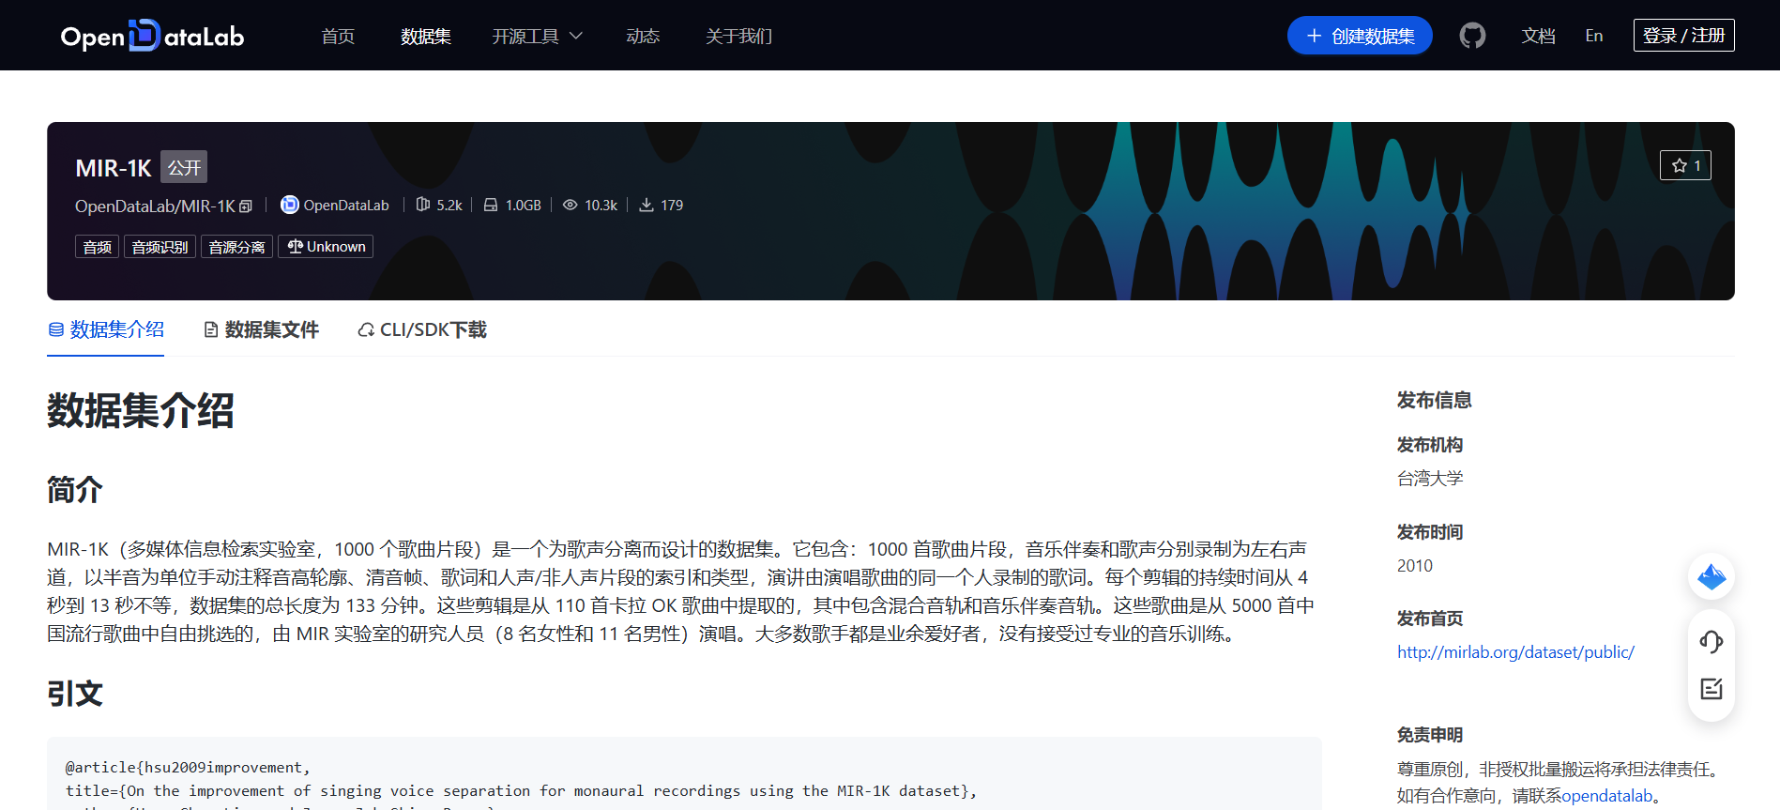This screenshot has width=1780, height=810.
Task: Click the @article{hsu2009improvement citation line
Action: pos(188,768)
